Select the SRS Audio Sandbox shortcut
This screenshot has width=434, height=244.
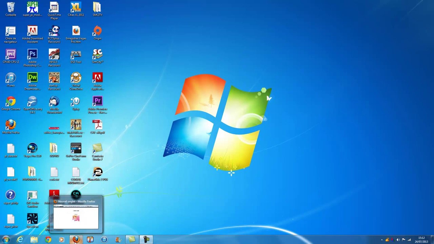[x=32, y=199]
